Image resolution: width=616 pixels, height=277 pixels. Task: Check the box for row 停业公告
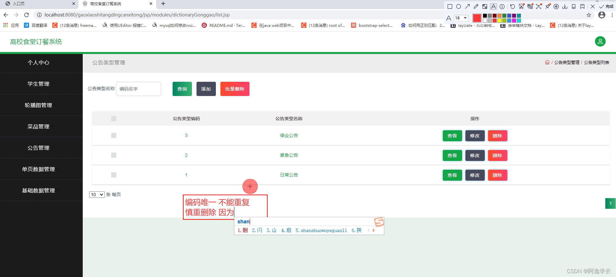[x=114, y=135]
